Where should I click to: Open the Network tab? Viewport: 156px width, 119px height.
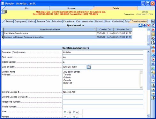point(99,21)
